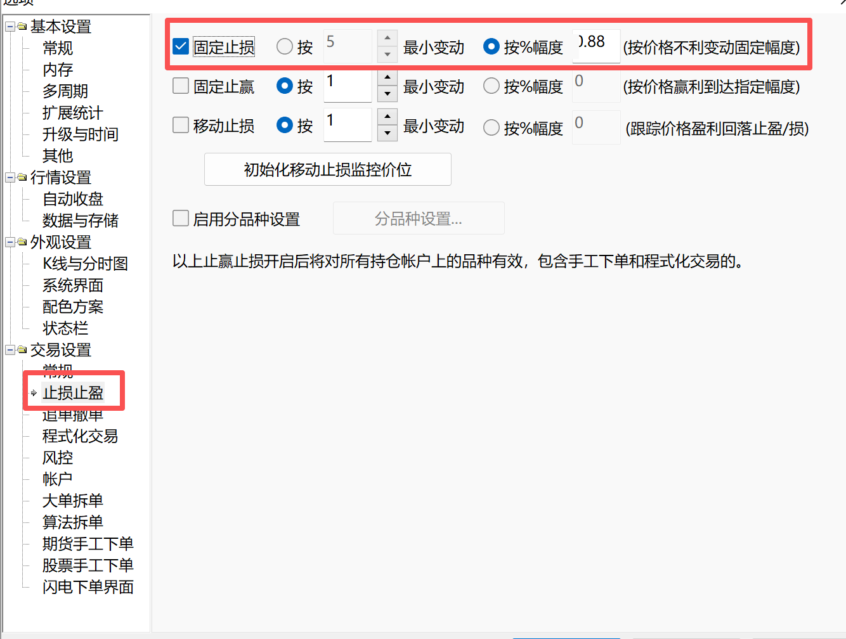Go to 配色方案 settings

click(73, 307)
